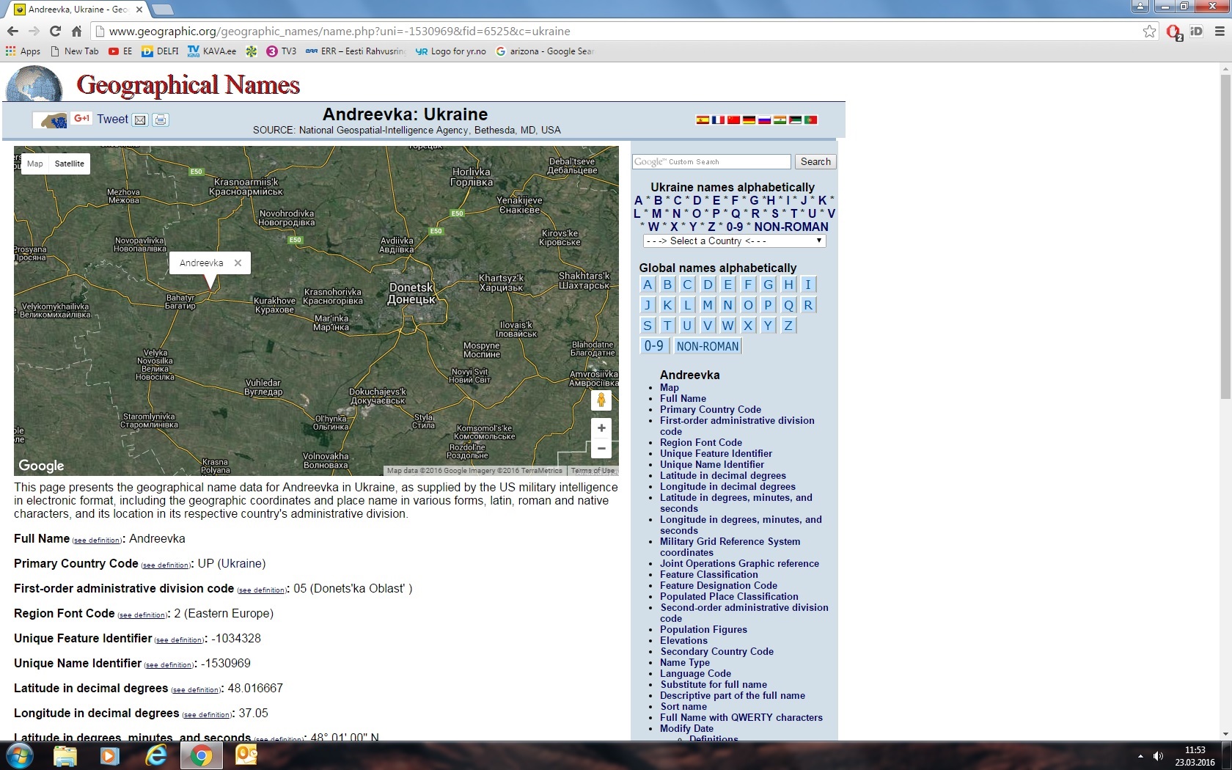Open the Select a Country dropdown
This screenshot has height=770, width=1232.
(x=734, y=241)
